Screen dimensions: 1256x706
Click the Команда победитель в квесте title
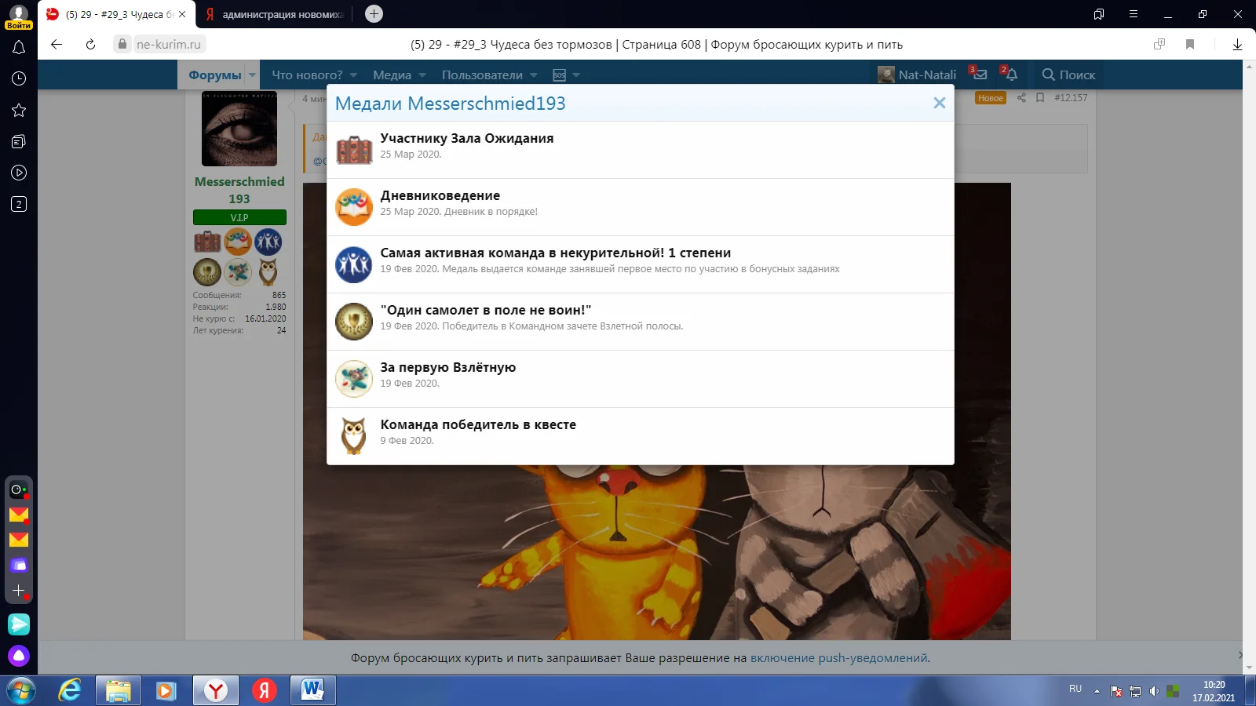[x=478, y=424]
